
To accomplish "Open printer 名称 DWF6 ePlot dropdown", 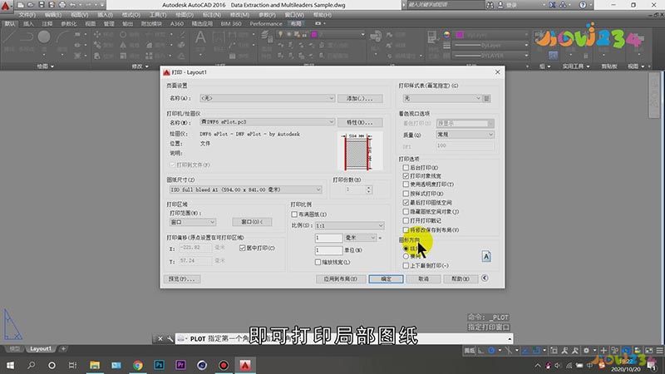I will coord(267,121).
